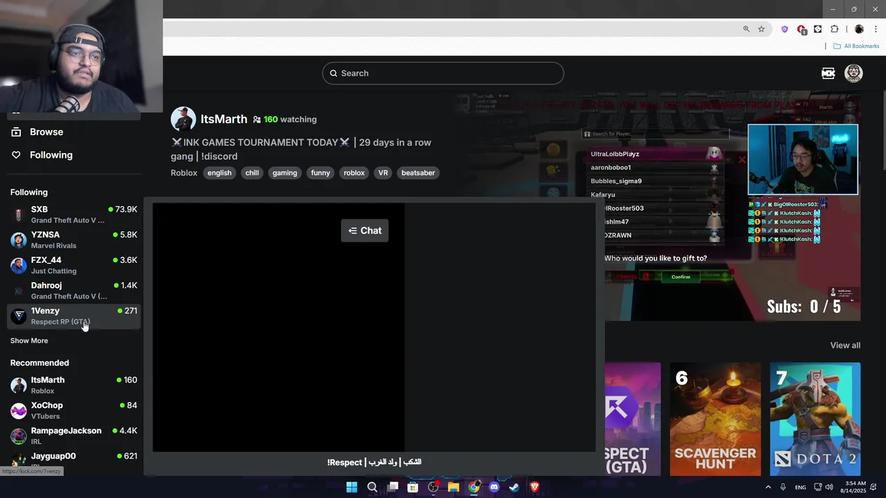
Task: Open ItsMarth in Recommended list
Action: click(x=74, y=385)
